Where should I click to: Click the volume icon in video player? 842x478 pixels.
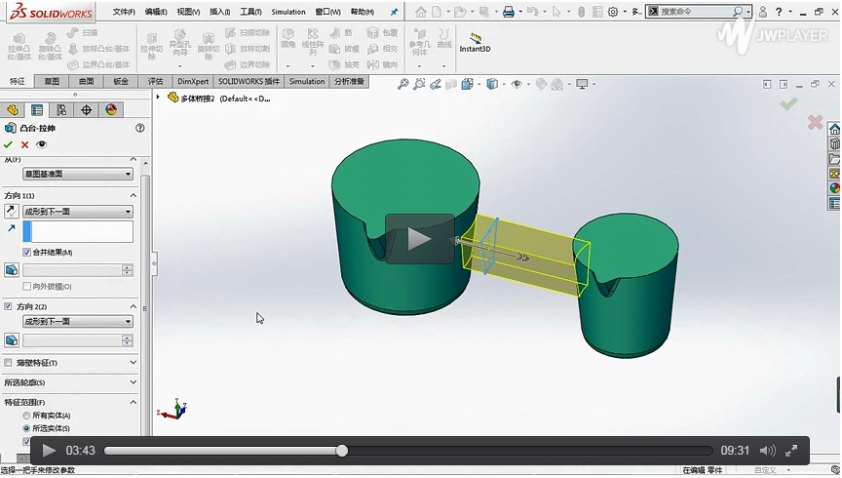[767, 451]
